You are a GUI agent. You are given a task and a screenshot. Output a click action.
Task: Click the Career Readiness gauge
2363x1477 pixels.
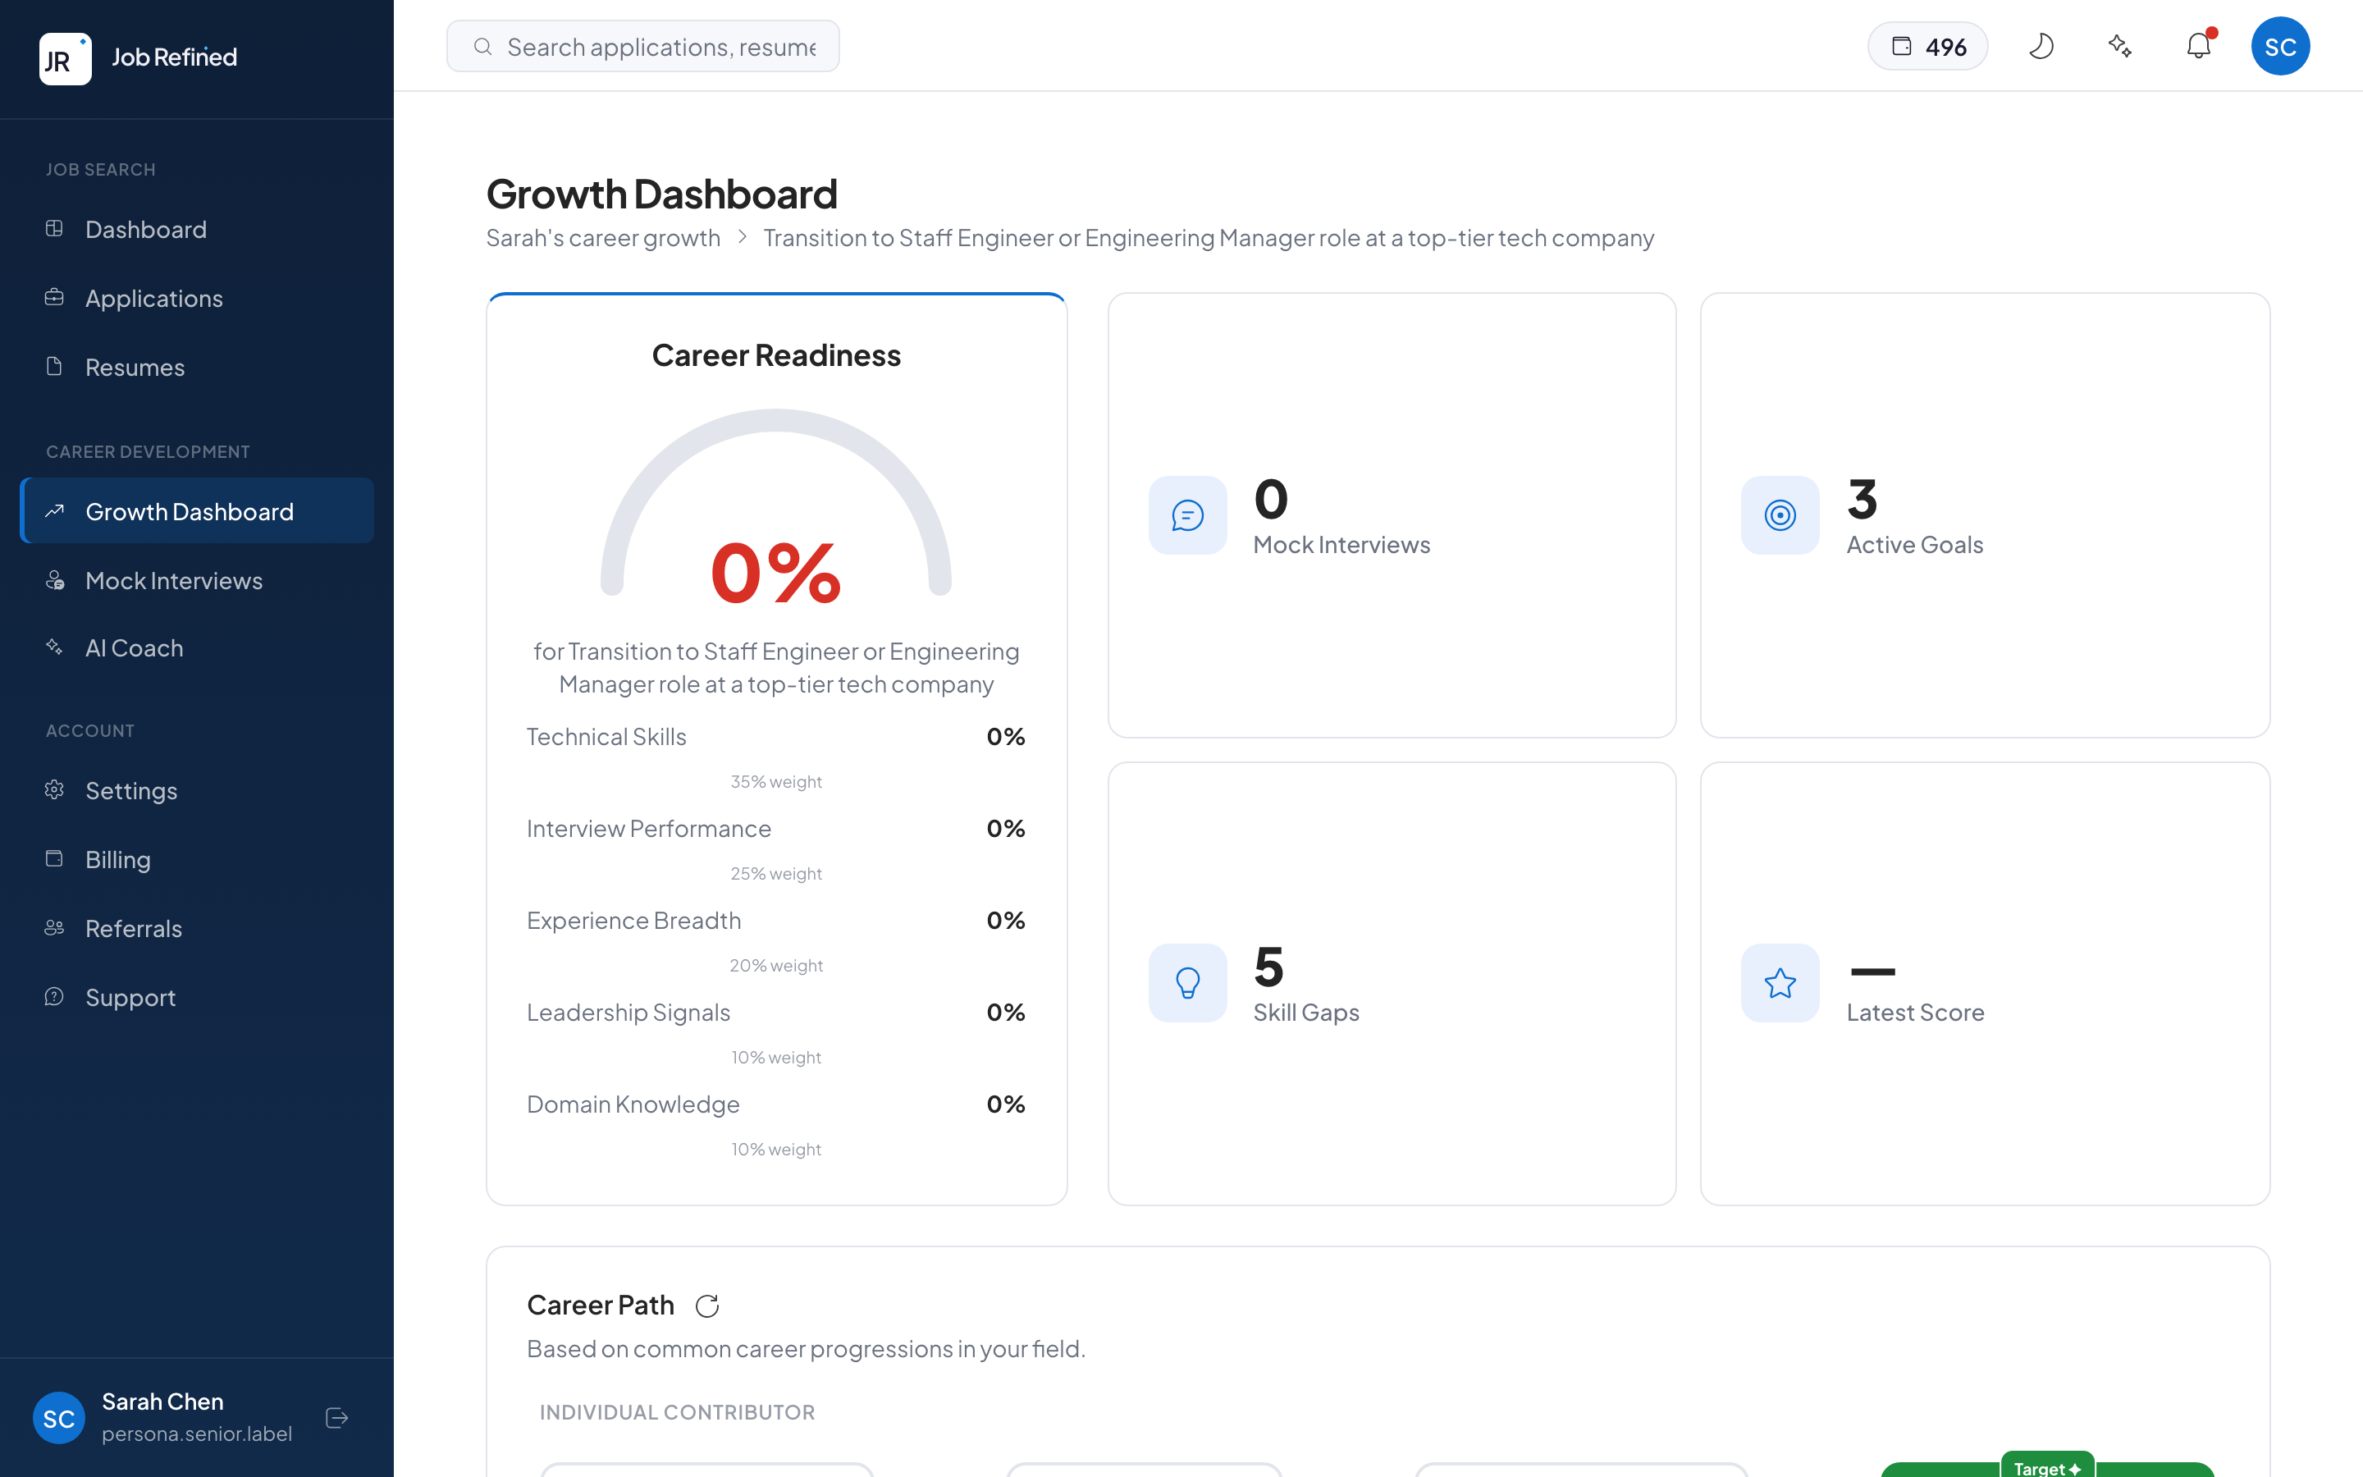point(775,566)
